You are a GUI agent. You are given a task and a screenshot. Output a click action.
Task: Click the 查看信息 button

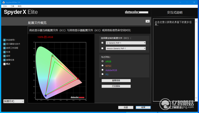point(116,81)
